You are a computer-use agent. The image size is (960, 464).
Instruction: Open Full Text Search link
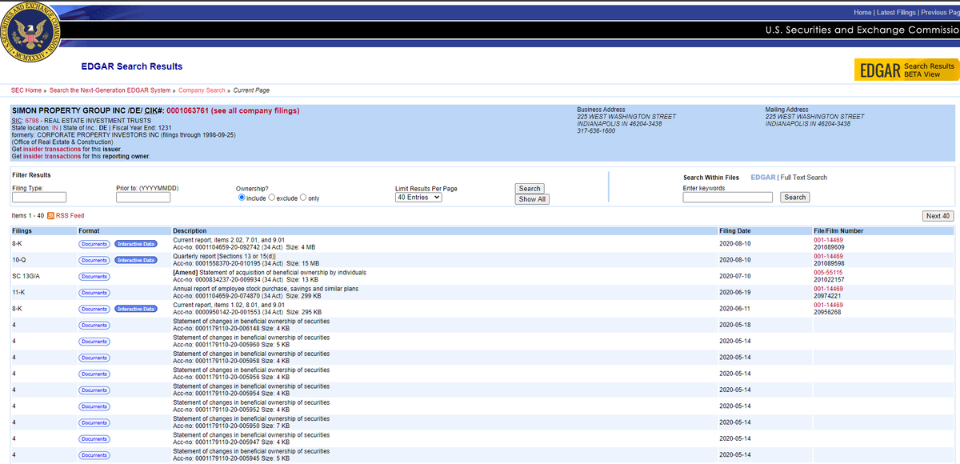(x=804, y=177)
